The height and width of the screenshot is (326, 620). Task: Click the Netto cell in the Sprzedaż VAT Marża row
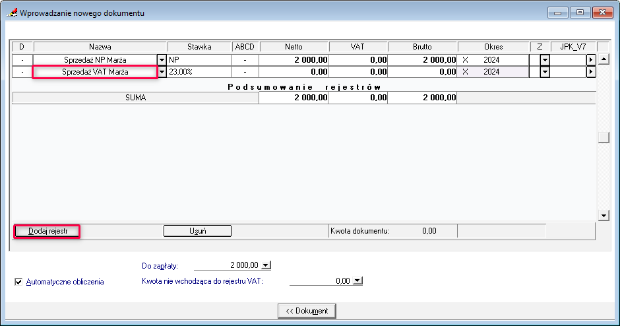tap(294, 72)
